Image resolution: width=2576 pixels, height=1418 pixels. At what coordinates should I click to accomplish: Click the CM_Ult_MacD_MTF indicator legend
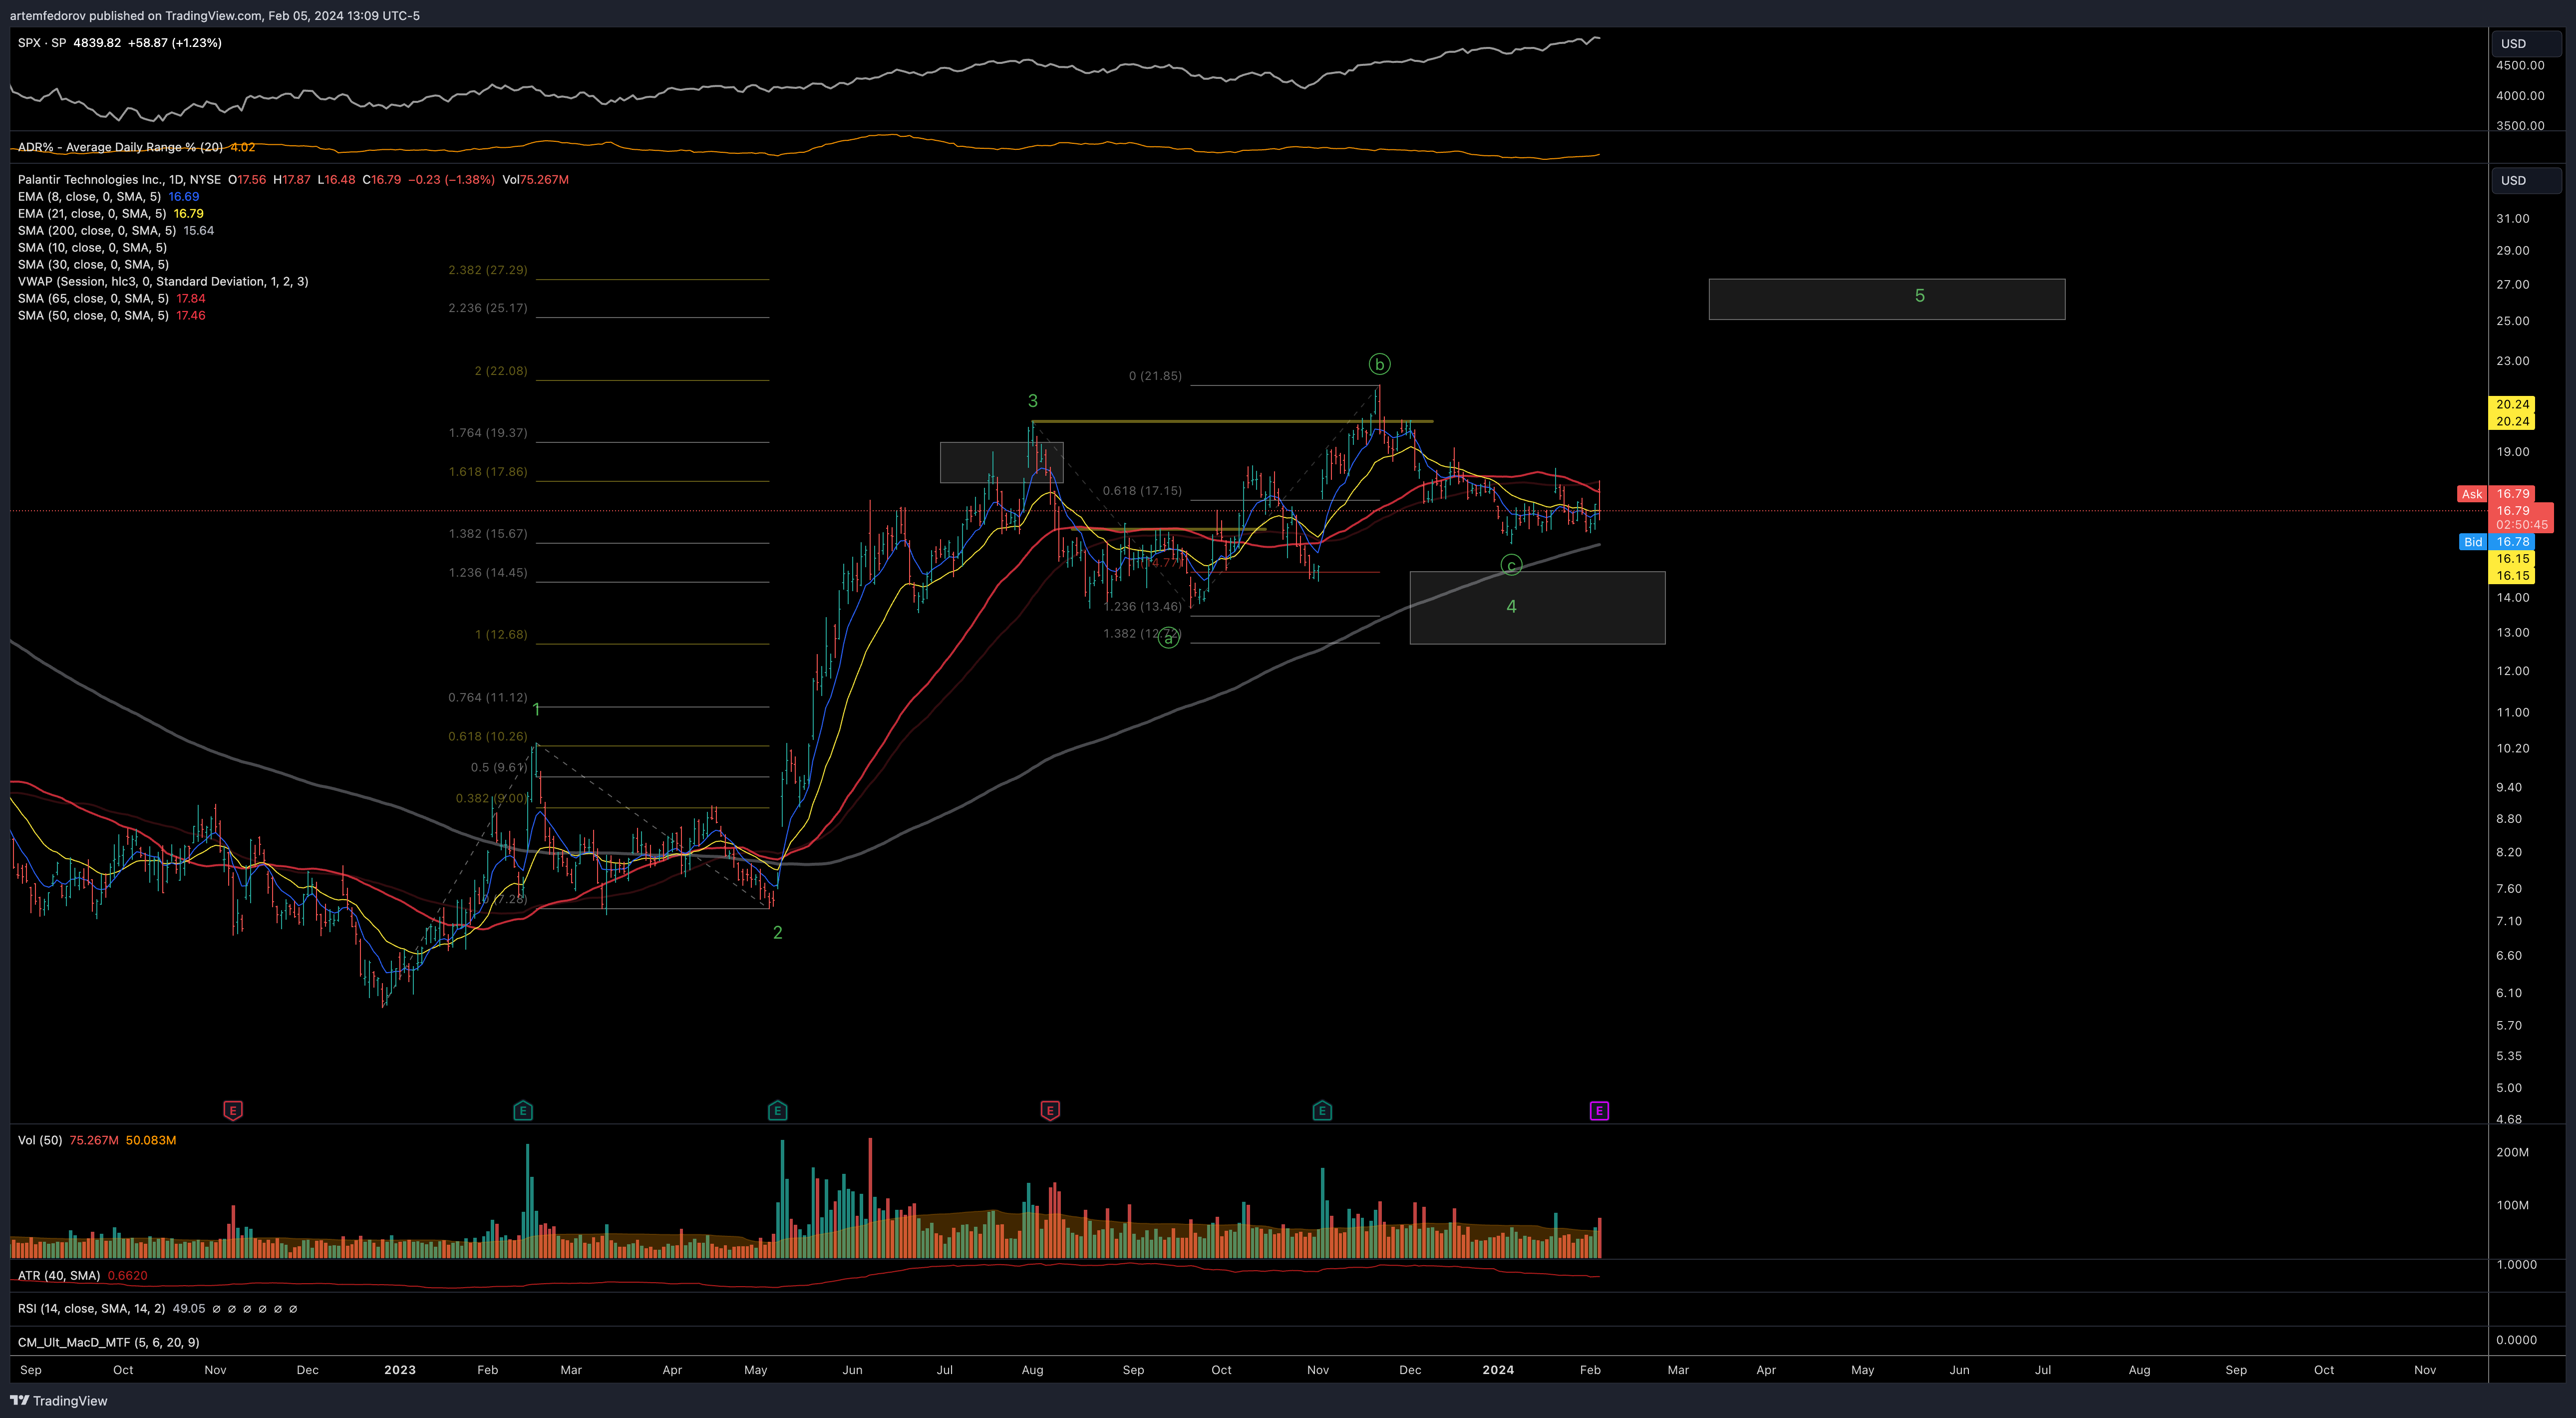coord(108,1343)
